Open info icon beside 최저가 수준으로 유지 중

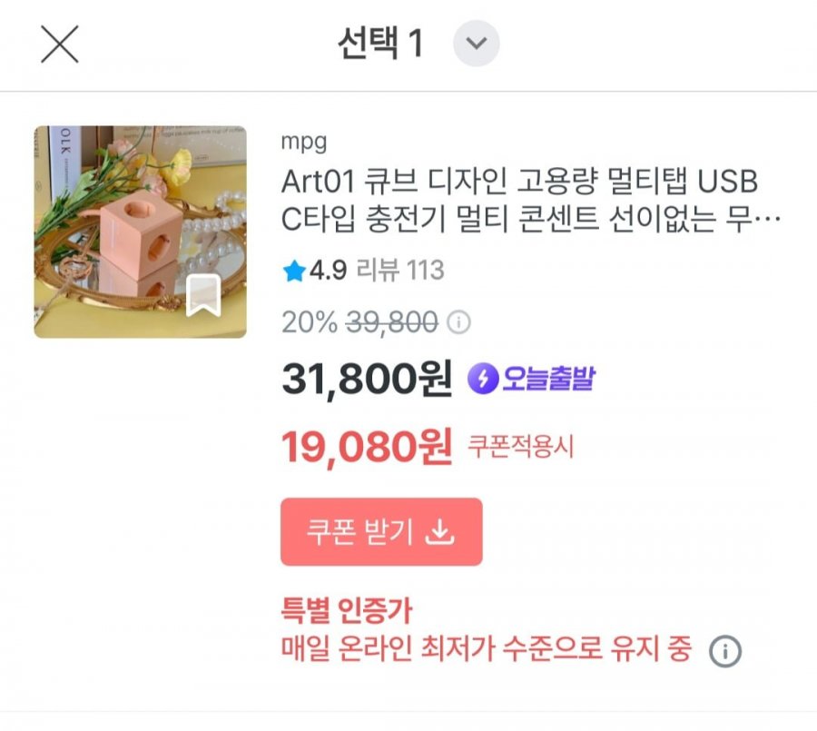(725, 651)
